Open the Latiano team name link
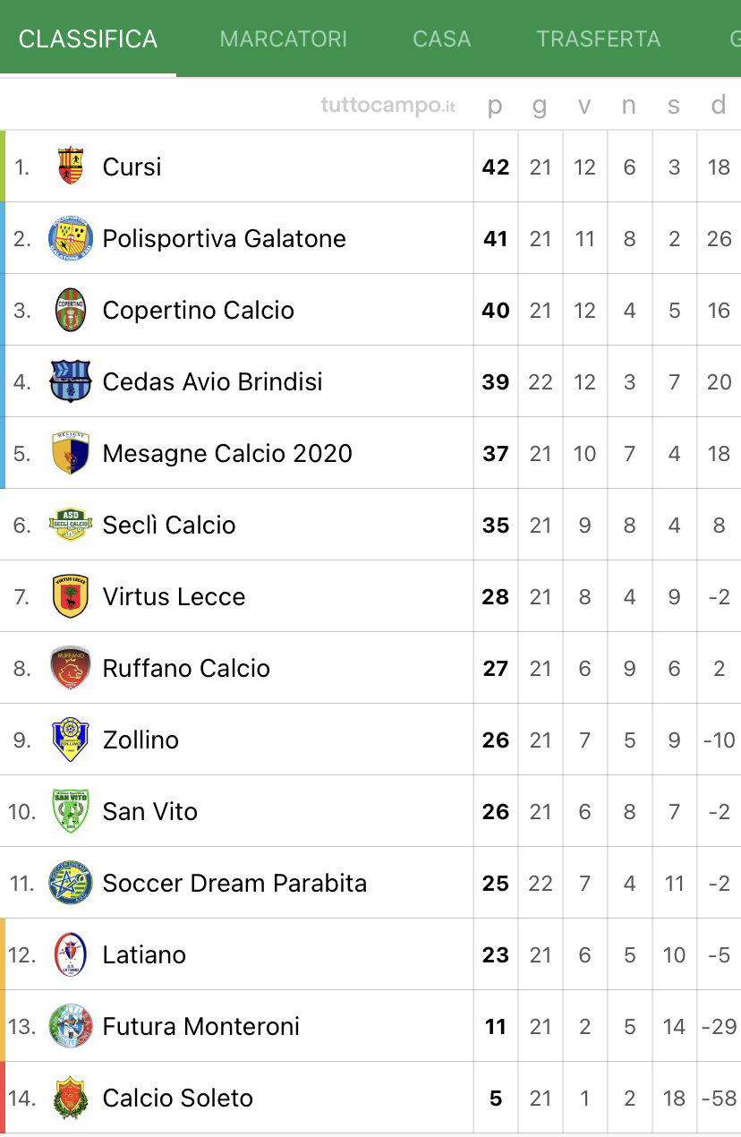Image resolution: width=741 pixels, height=1137 pixels. click(144, 954)
